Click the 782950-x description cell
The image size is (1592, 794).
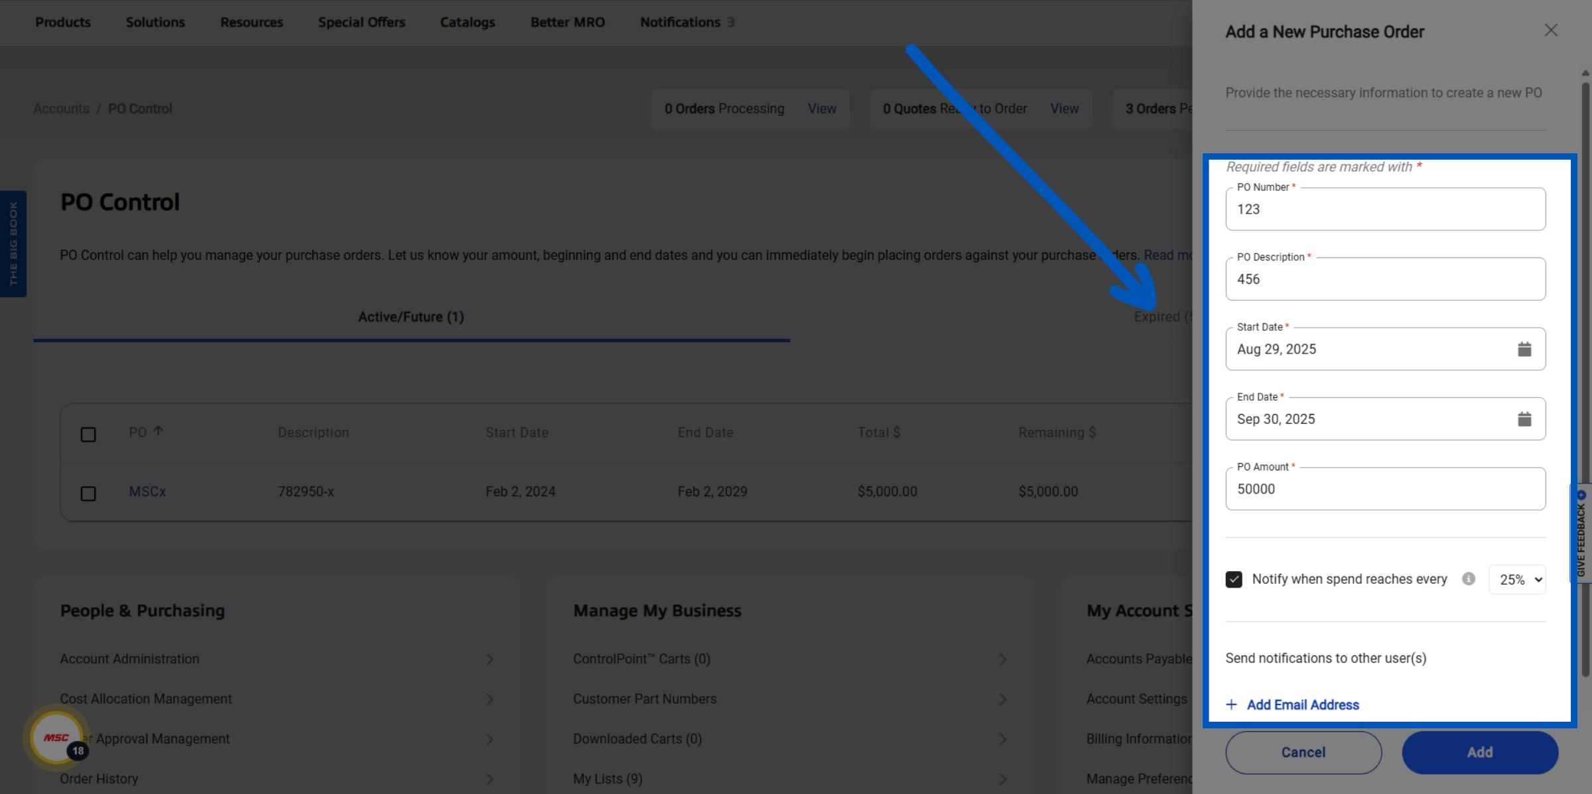(306, 492)
